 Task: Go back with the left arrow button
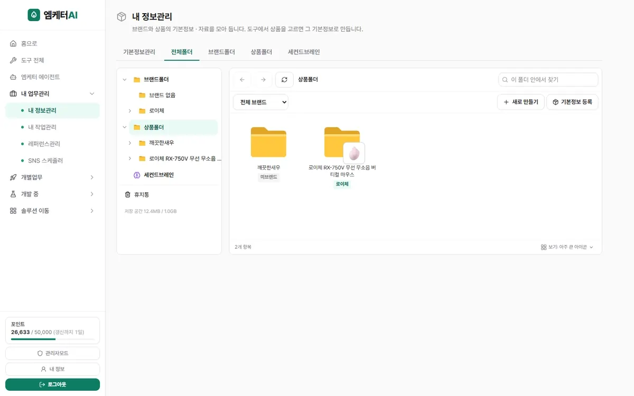pyautogui.click(x=242, y=80)
